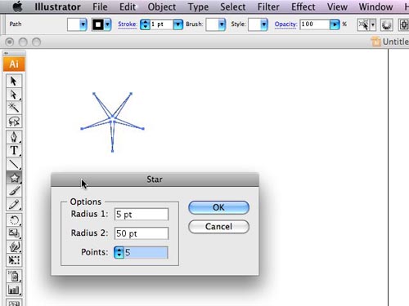The width and height of the screenshot is (409, 306).
Task: Open the Window menu
Action: coord(375,7)
